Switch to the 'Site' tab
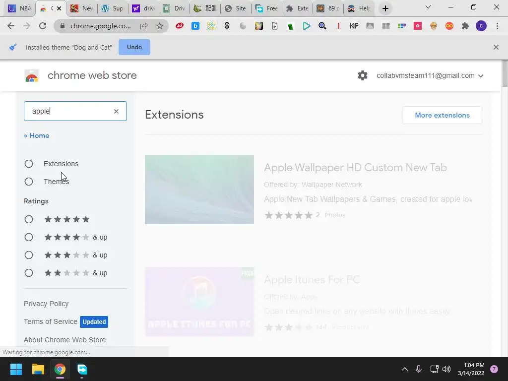This screenshot has height=381, width=508. (236, 8)
